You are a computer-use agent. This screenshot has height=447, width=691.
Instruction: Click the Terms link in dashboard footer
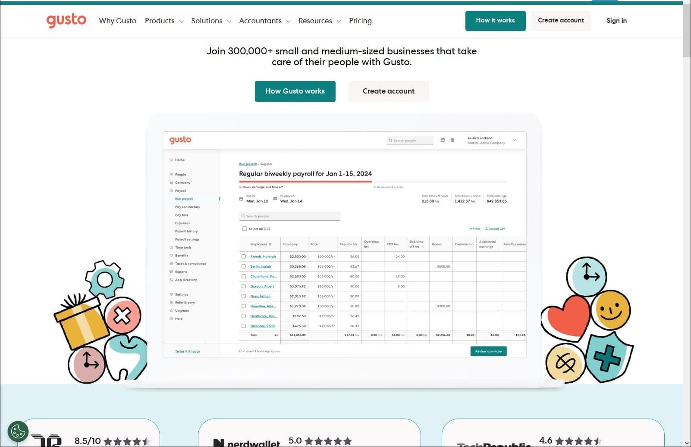179,351
